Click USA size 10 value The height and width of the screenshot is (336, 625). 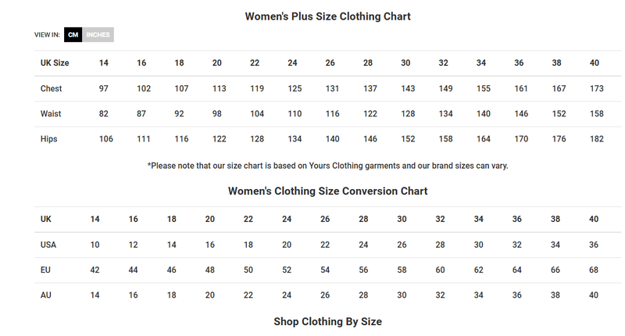(x=95, y=245)
